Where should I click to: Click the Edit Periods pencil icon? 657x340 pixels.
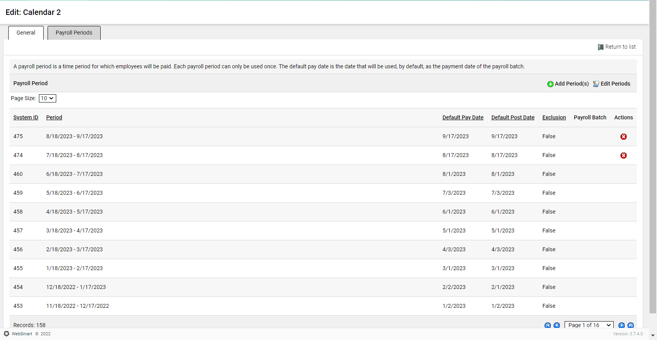click(596, 84)
